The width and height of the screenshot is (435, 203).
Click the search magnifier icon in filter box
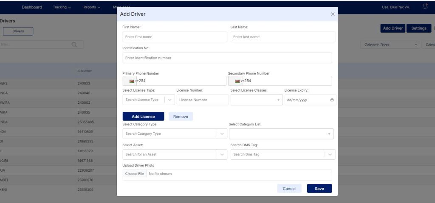74,44
